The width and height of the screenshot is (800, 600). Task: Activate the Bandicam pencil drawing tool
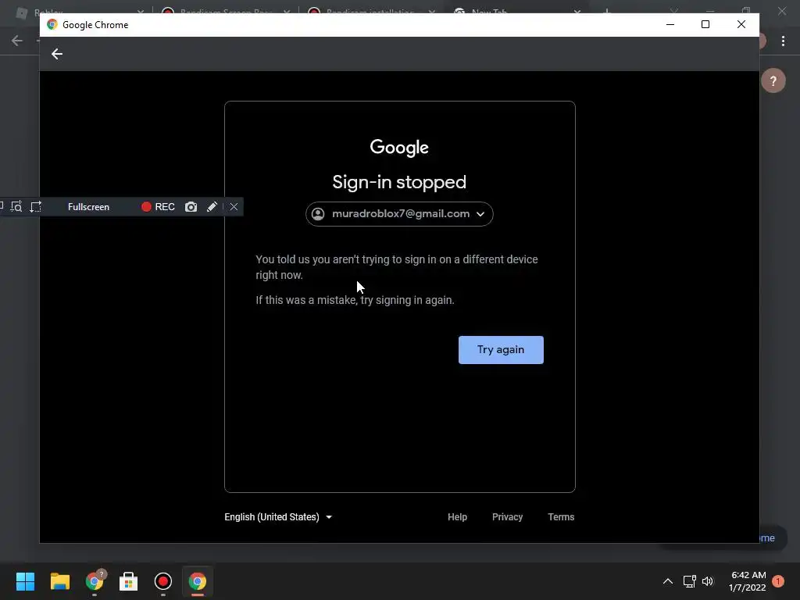point(212,206)
